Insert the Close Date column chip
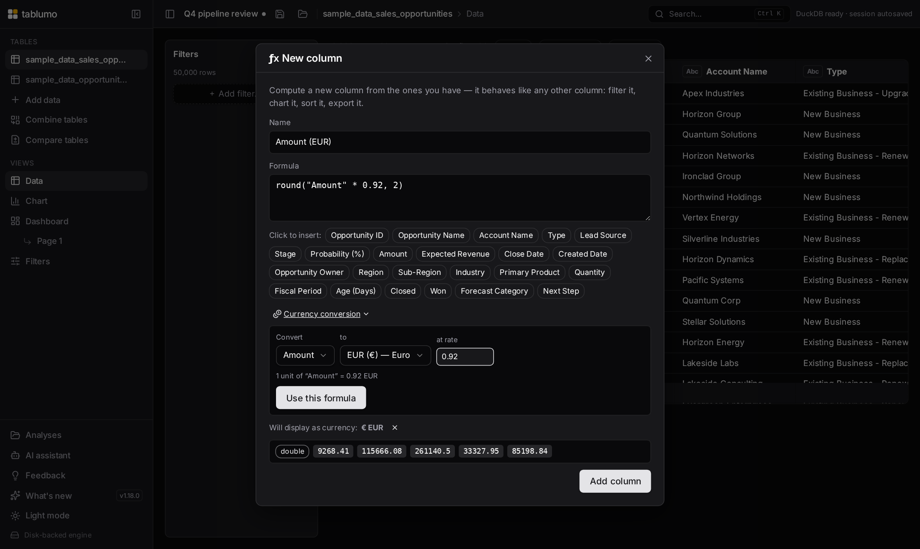The image size is (920, 549). click(x=524, y=254)
